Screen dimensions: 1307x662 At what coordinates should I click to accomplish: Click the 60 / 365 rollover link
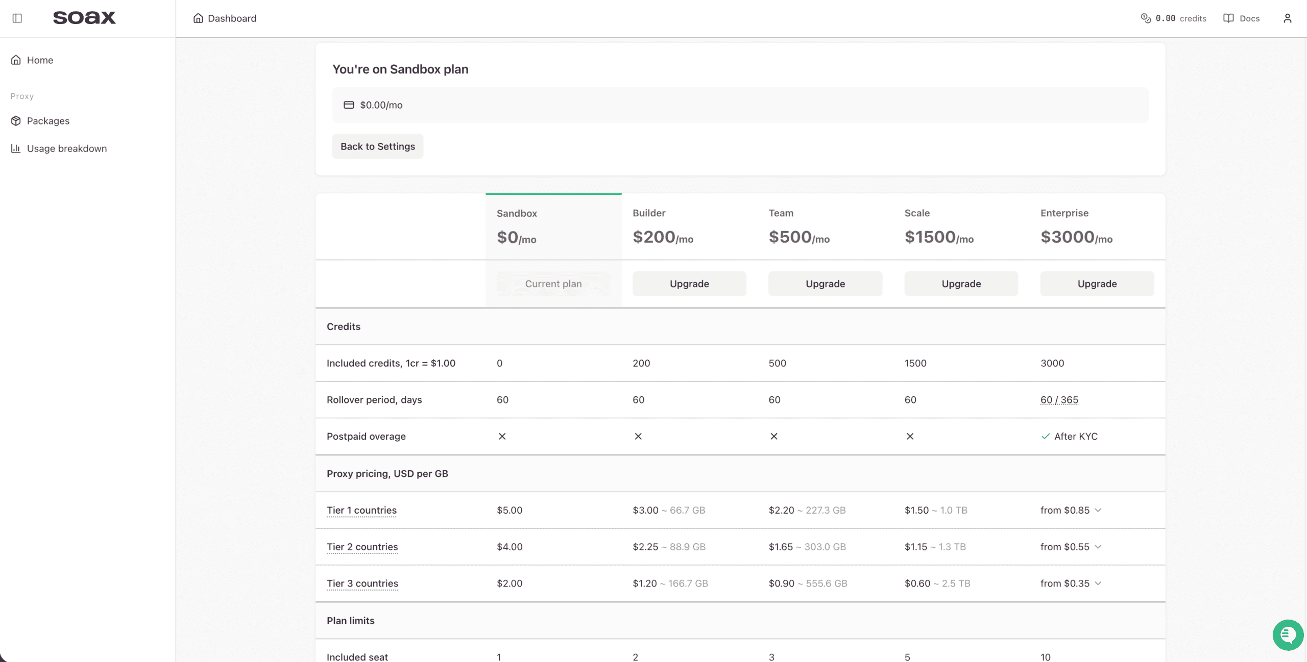[1059, 400]
